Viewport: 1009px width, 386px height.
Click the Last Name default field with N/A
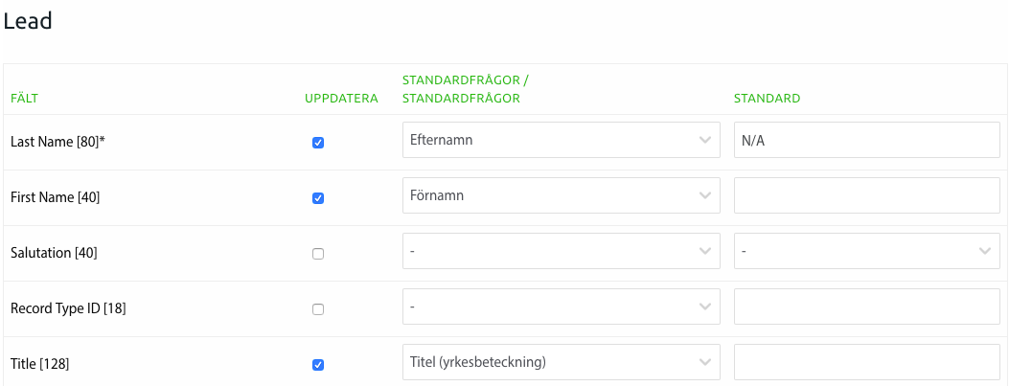[866, 140]
